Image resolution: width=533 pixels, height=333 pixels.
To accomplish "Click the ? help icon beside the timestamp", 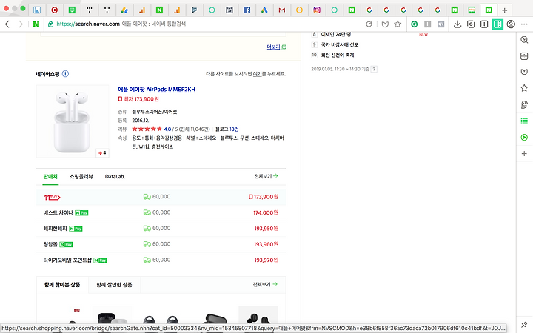I will [374, 69].
